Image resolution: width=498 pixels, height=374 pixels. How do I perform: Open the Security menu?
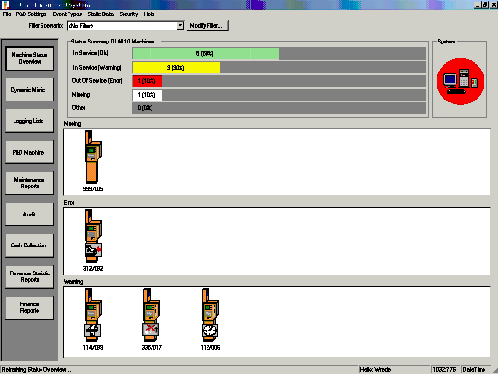coord(128,14)
